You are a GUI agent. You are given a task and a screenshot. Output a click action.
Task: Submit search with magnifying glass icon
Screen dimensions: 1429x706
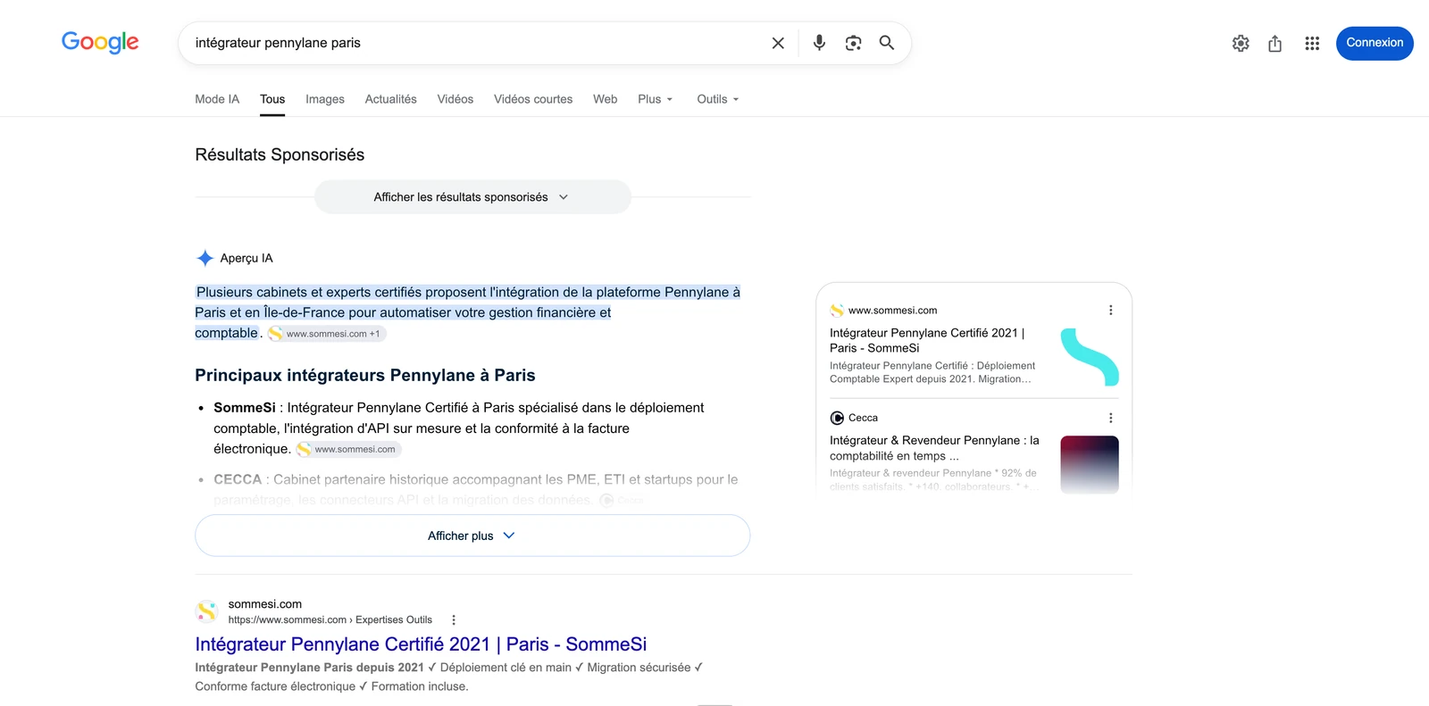887,43
